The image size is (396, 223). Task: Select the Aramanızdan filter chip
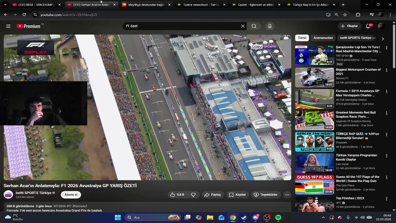point(323,38)
